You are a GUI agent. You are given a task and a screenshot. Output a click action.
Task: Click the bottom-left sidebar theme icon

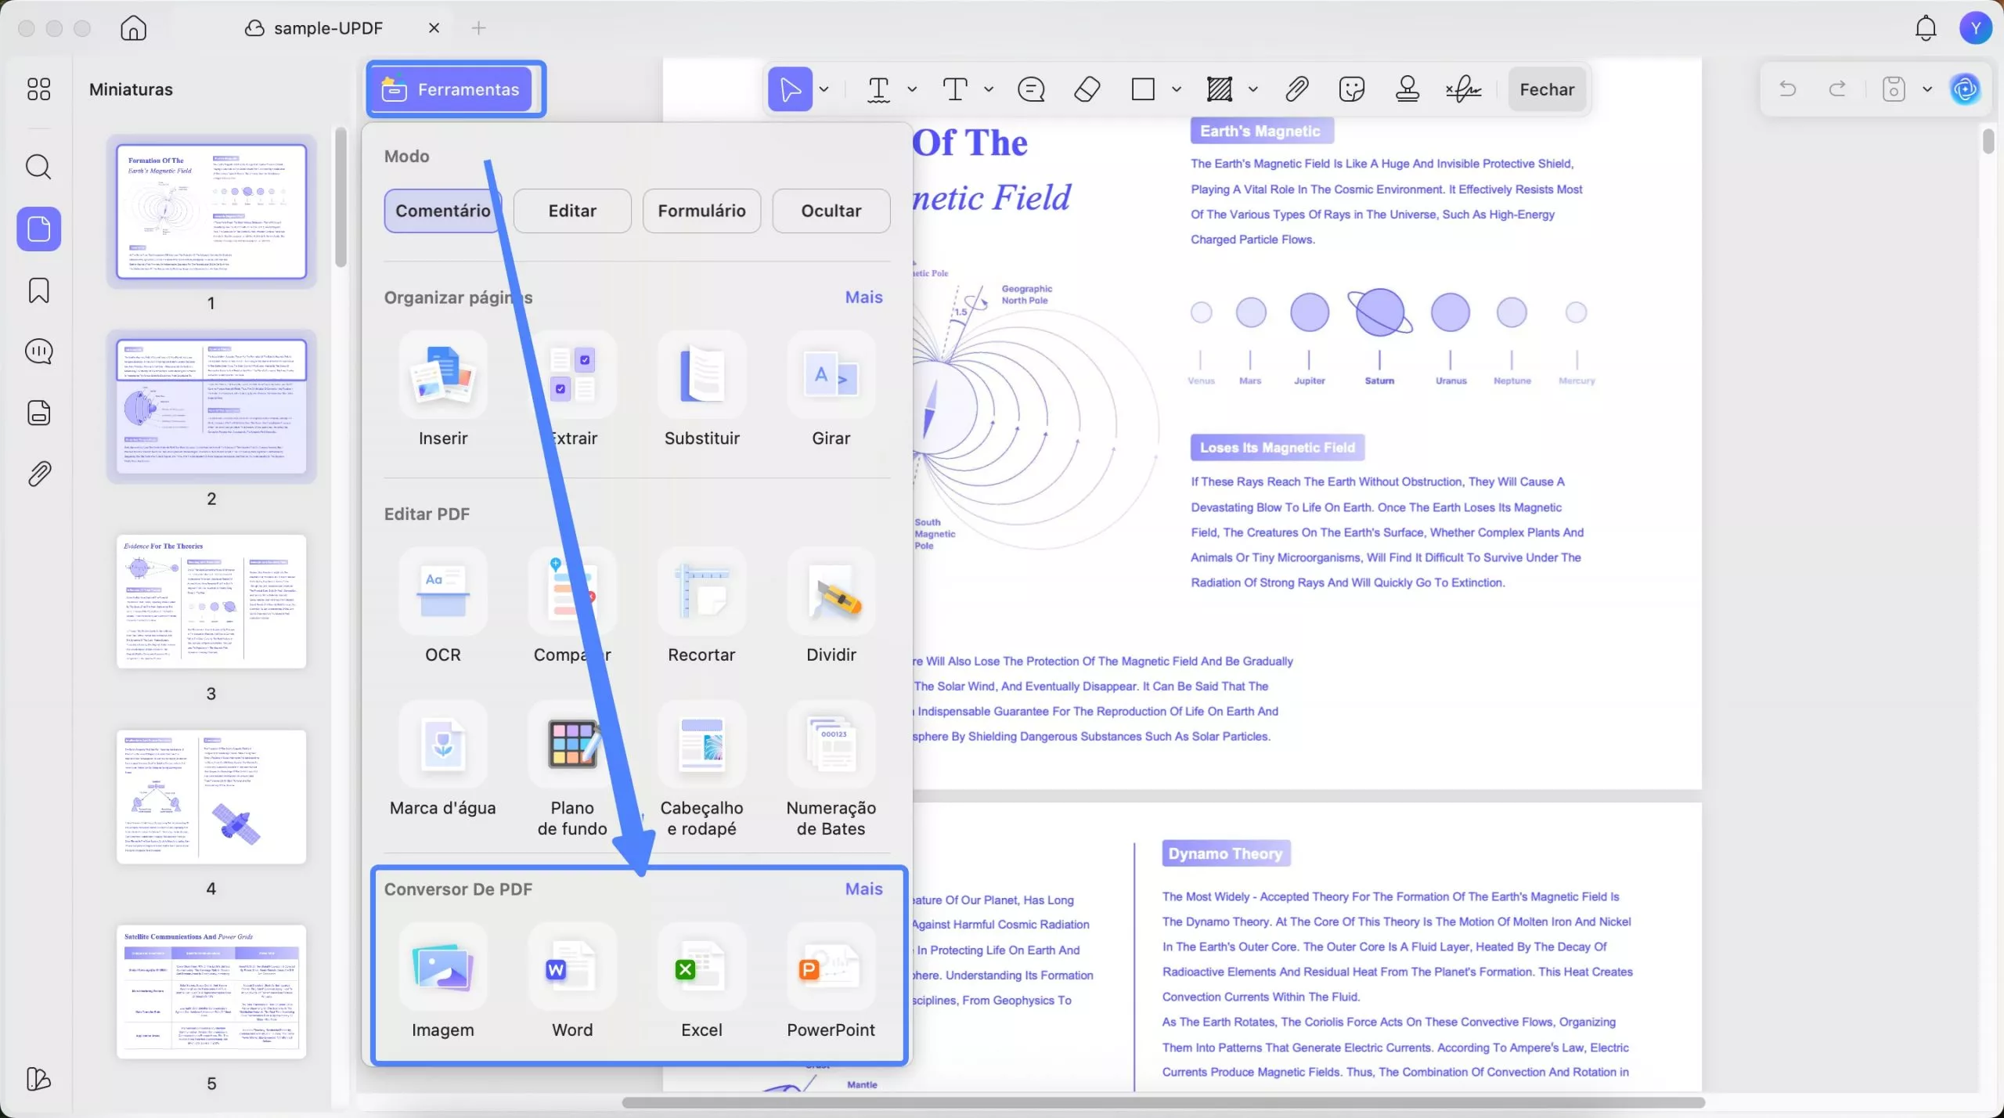click(38, 1079)
